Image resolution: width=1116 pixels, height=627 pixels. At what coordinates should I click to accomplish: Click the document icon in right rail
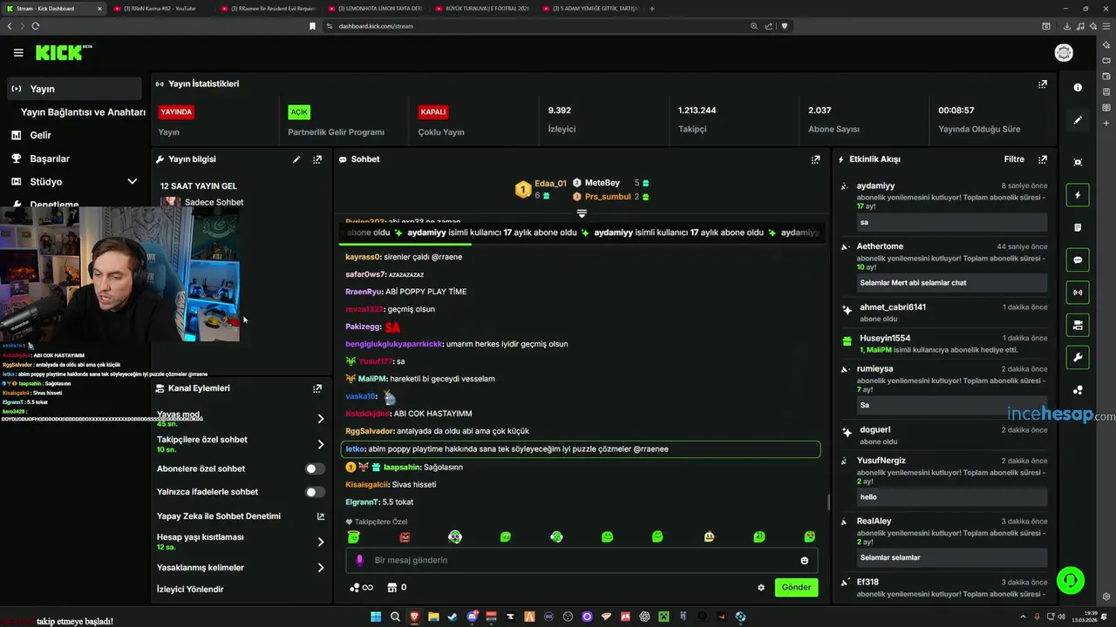pyautogui.click(x=1078, y=227)
